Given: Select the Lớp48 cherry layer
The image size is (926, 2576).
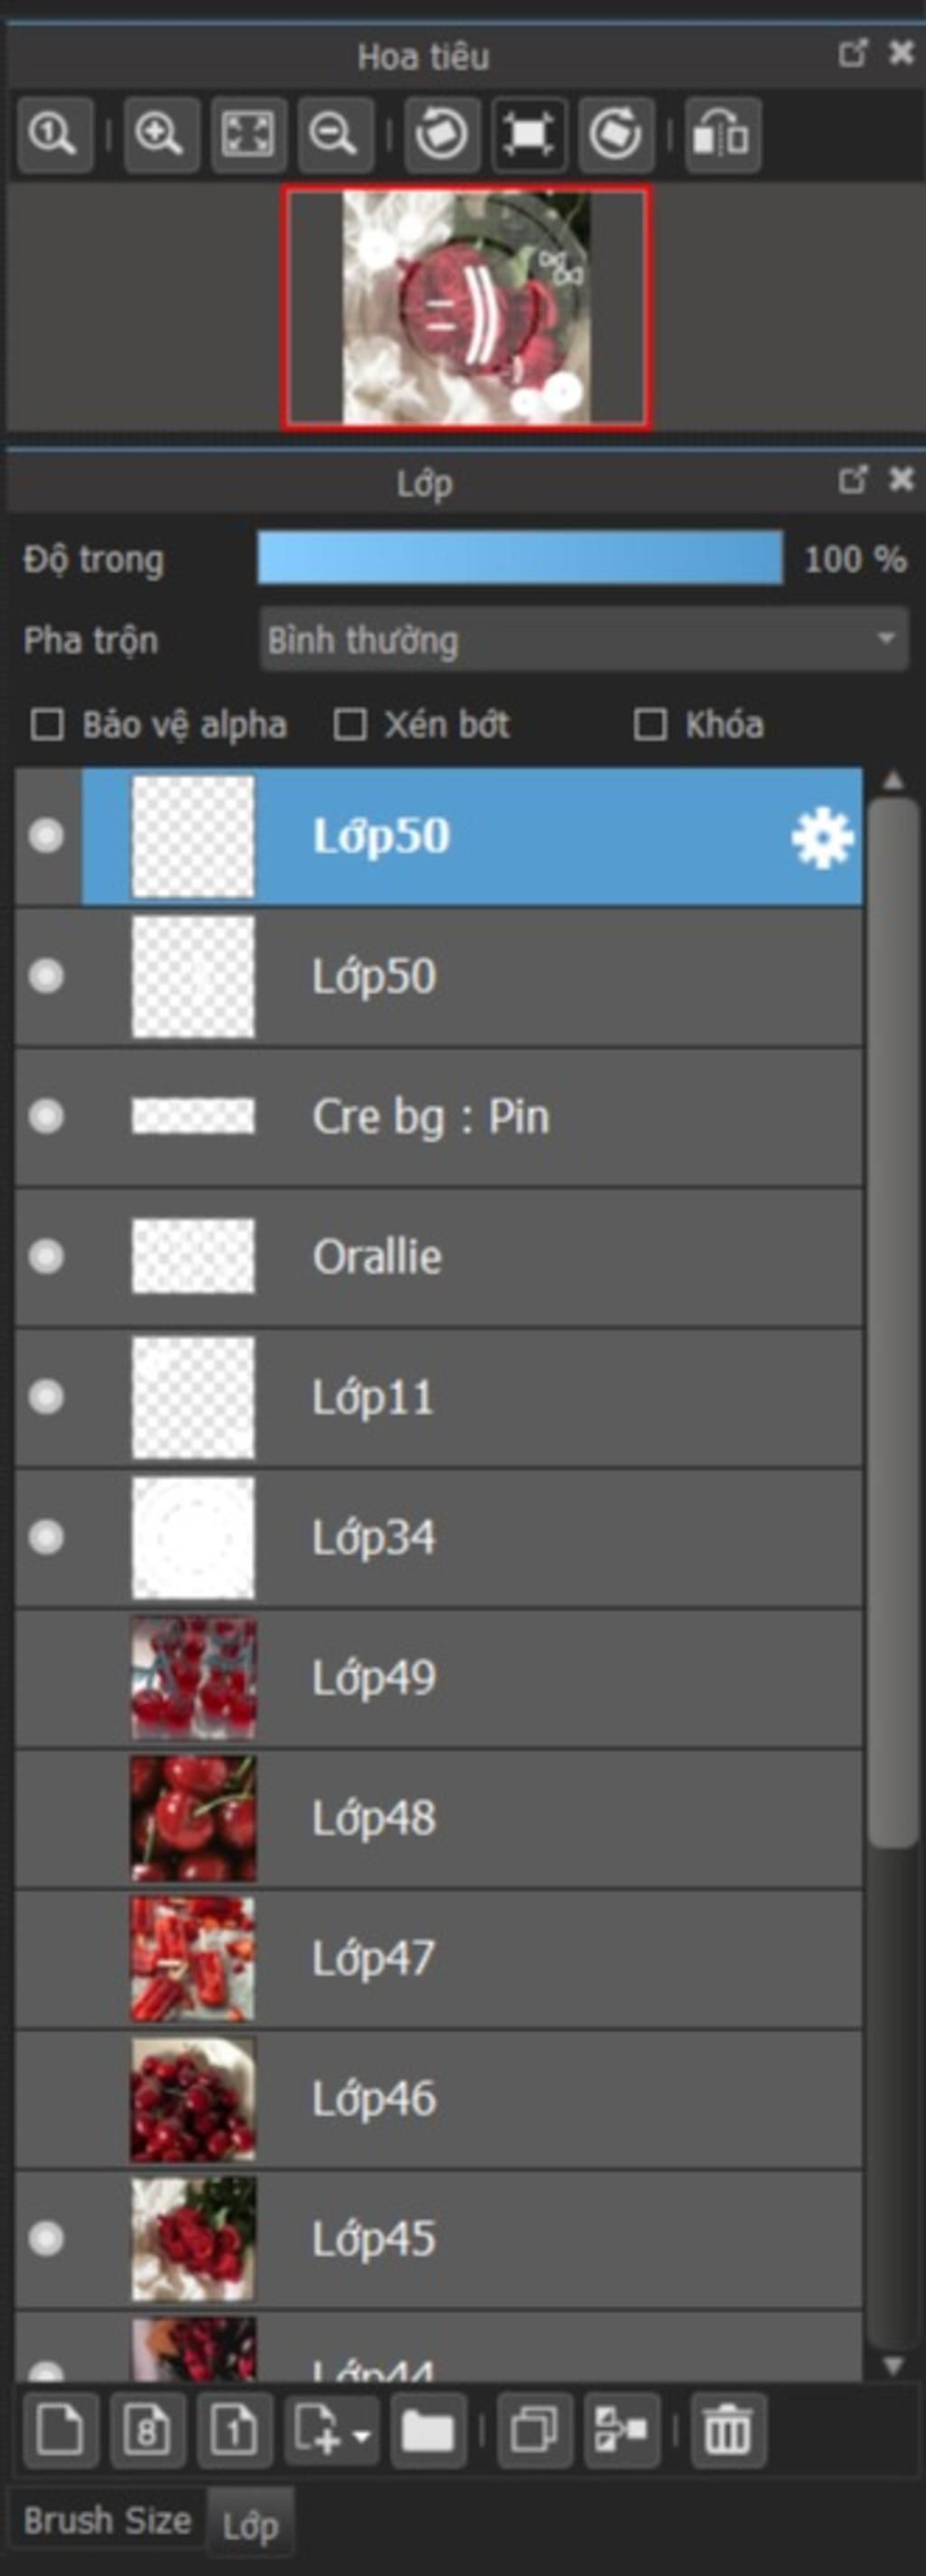Looking at the screenshot, I should (x=439, y=1819).
